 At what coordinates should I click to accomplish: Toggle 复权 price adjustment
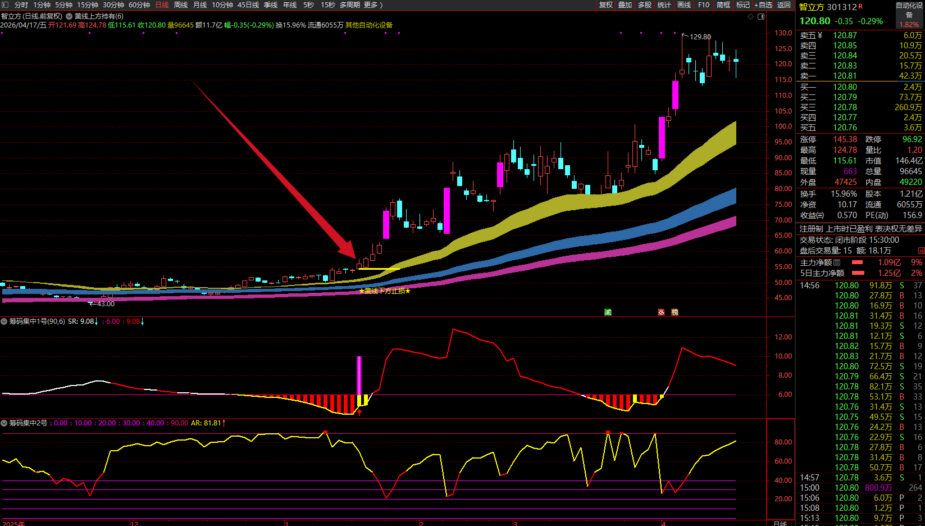605,4
